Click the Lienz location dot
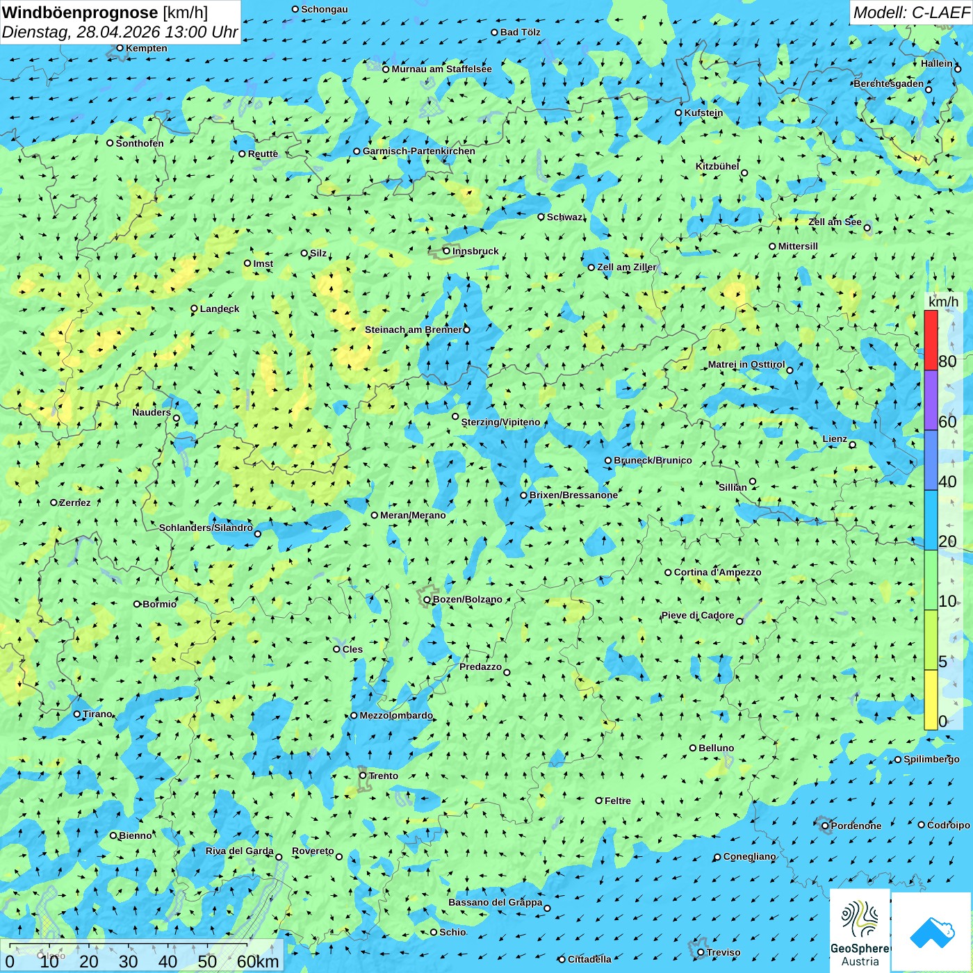The image size is (973, 973). [853, 444]
